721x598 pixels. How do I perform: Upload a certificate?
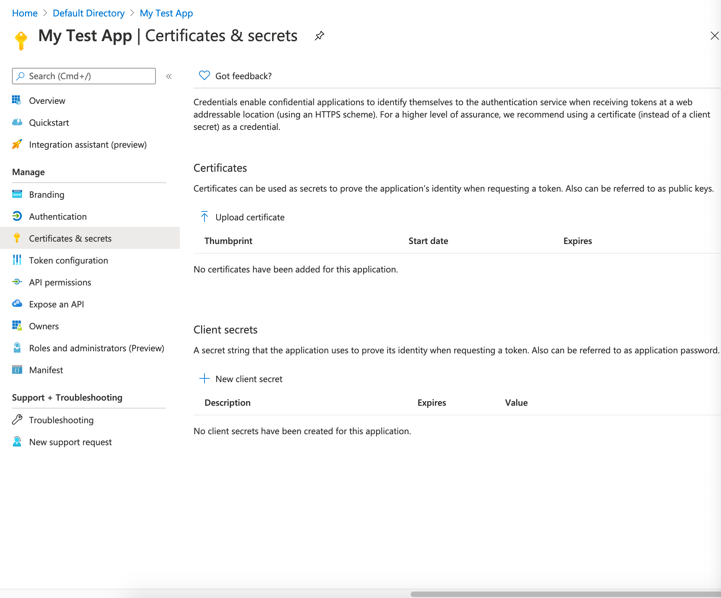tap(250, 217)
